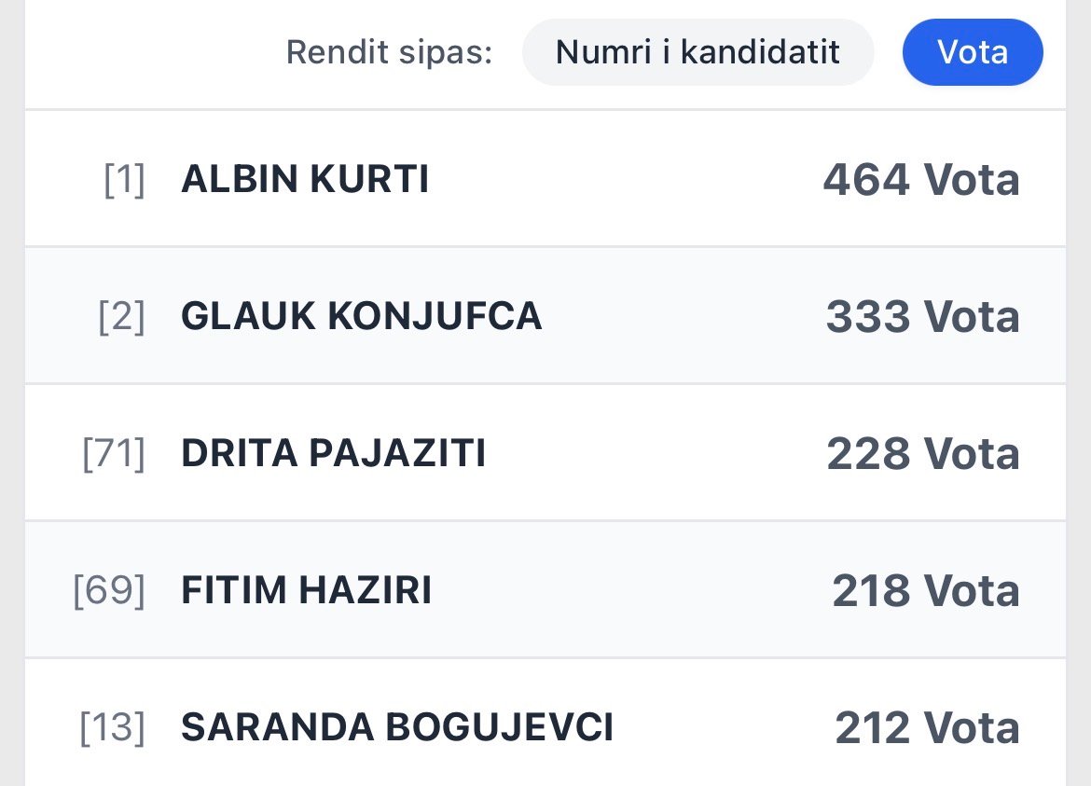Click candidate number [2]
This screenshot has width=1091, height=786.
[x=121, y=317]
